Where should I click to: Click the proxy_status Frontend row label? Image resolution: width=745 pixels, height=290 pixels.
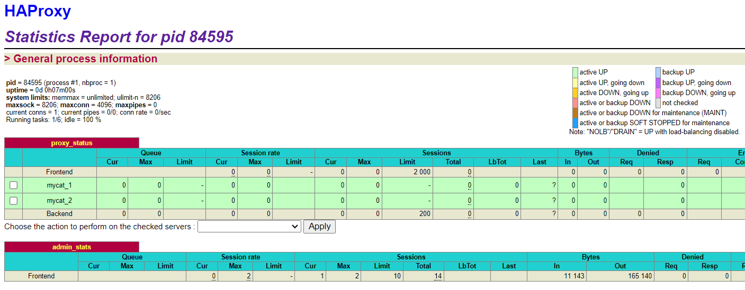(x=59, y=172)
